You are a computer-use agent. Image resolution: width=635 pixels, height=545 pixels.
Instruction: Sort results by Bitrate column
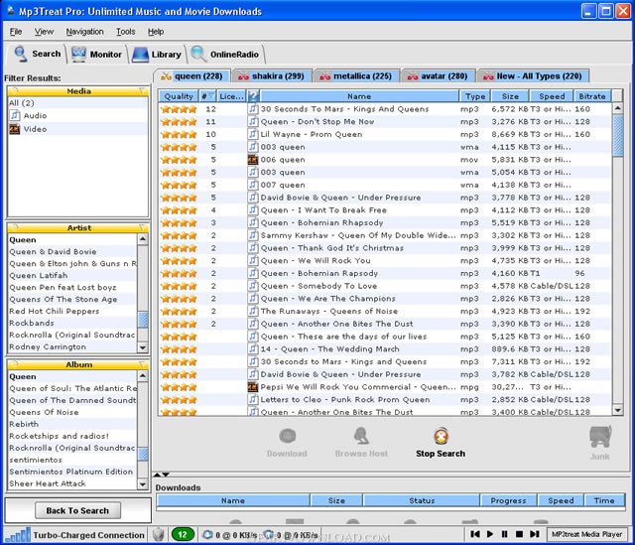(592, 96)
